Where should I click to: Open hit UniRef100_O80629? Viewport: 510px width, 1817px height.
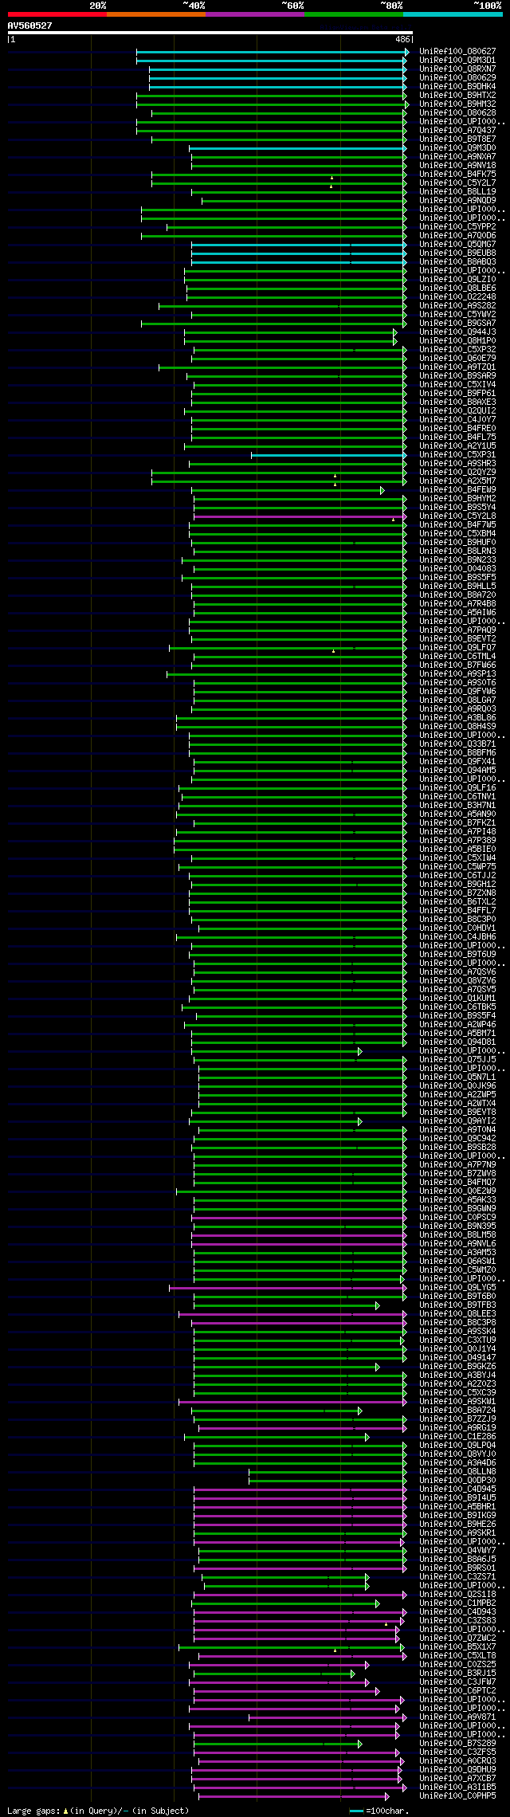tap(457, 78)
